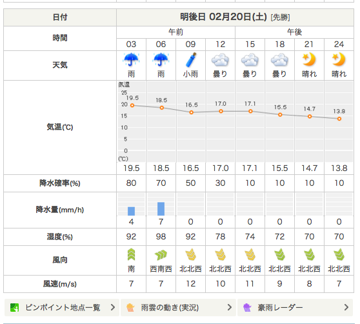Click the green wind arrow icon at 24
This screenshot has height=324, width=360.
click(339, 254)
